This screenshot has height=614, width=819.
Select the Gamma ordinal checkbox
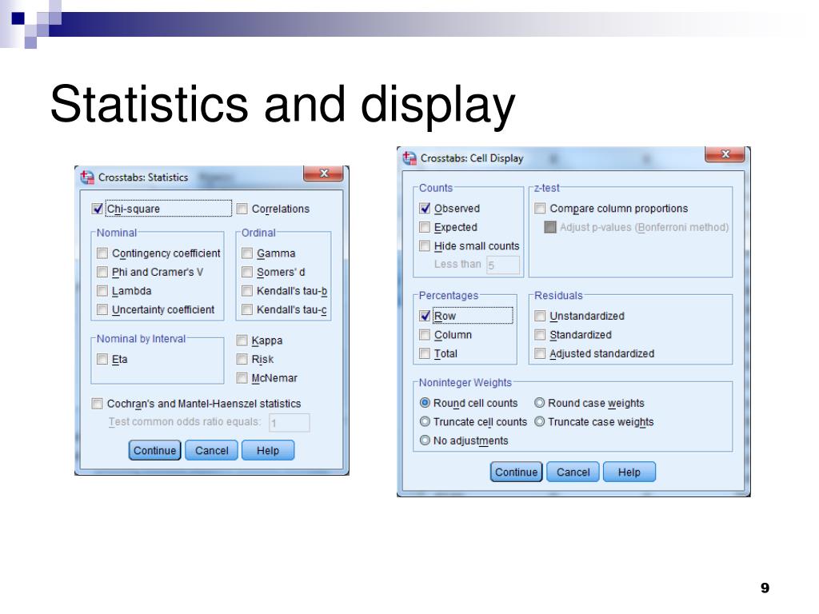pos(247,253)
